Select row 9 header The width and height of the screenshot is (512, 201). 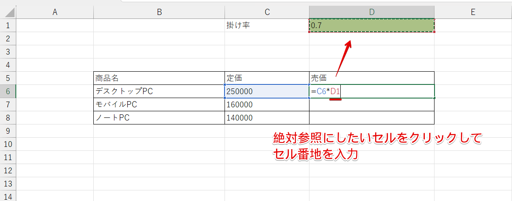tap(8, 131)
